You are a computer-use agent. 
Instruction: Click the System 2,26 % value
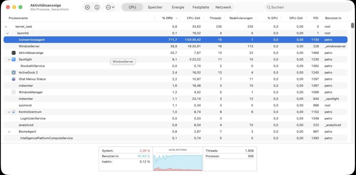coord(145,151)
